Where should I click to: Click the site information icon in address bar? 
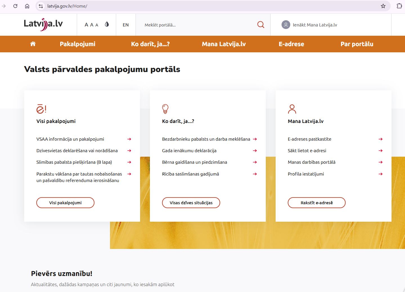41,6
